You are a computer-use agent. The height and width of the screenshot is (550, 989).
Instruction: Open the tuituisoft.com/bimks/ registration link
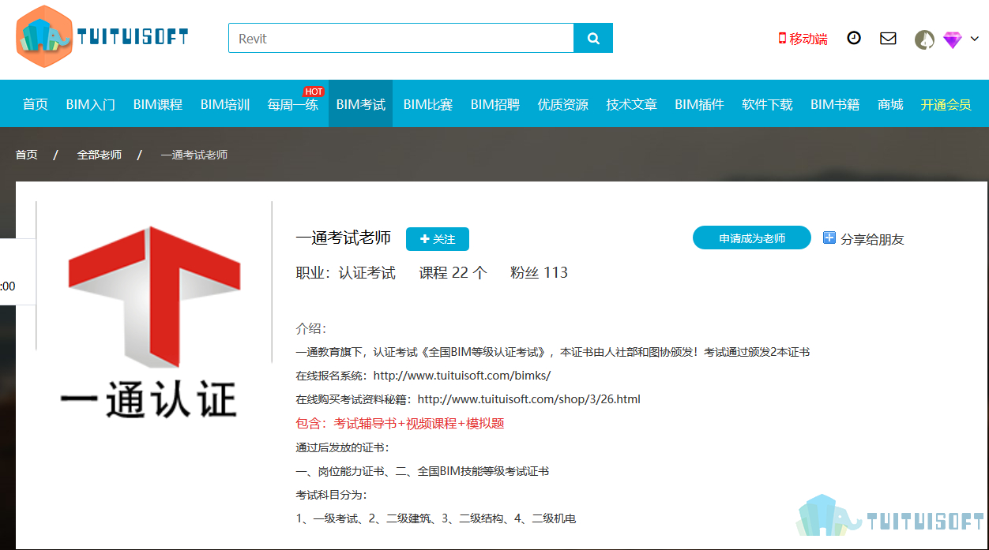[x=462, y=376]
